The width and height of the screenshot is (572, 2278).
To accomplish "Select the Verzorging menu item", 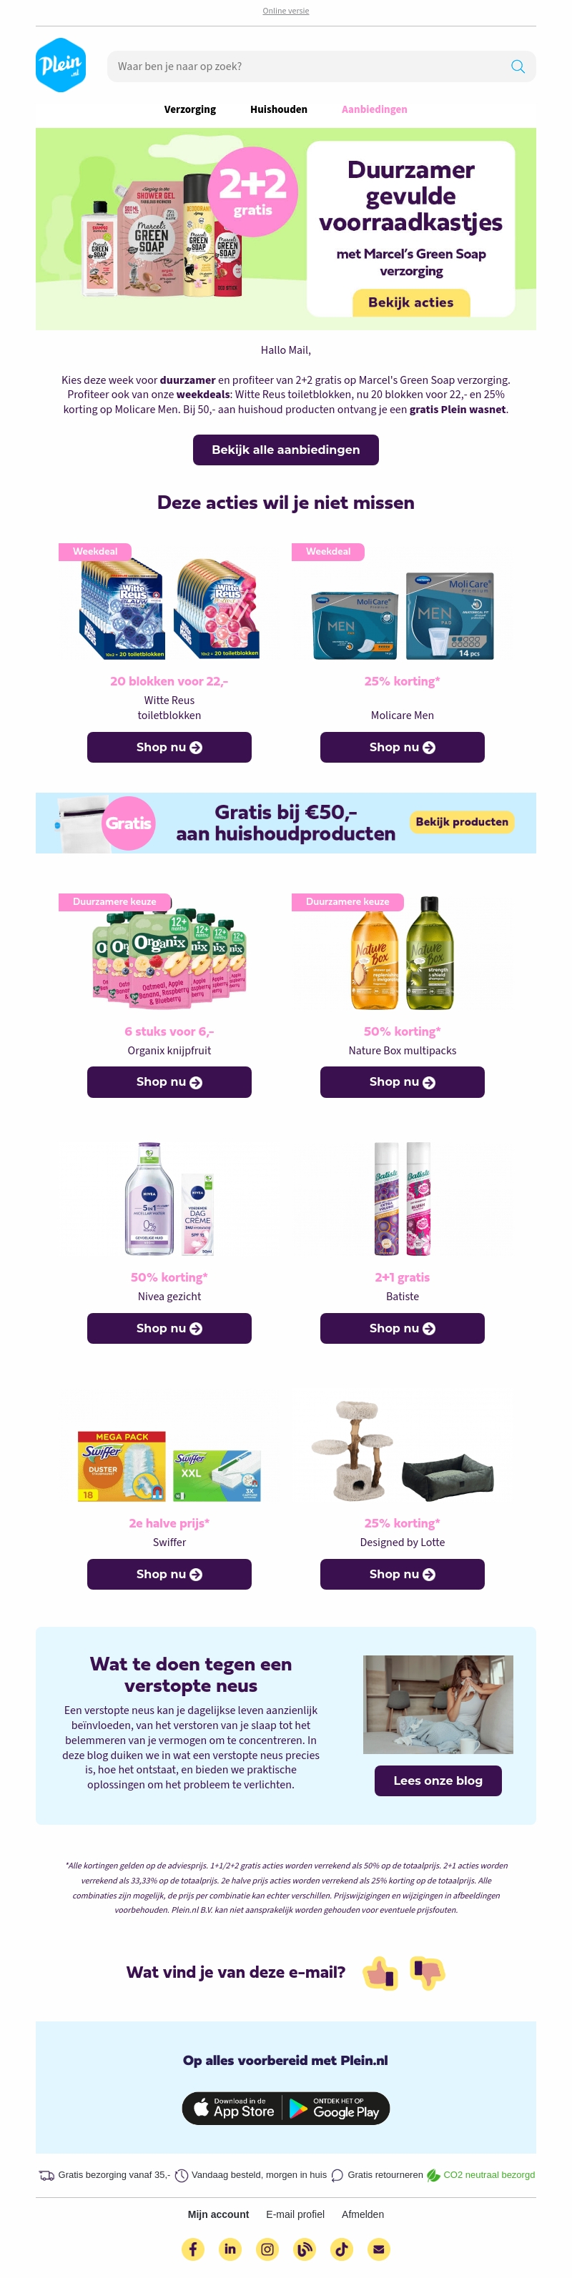I will tap(190, 109).
